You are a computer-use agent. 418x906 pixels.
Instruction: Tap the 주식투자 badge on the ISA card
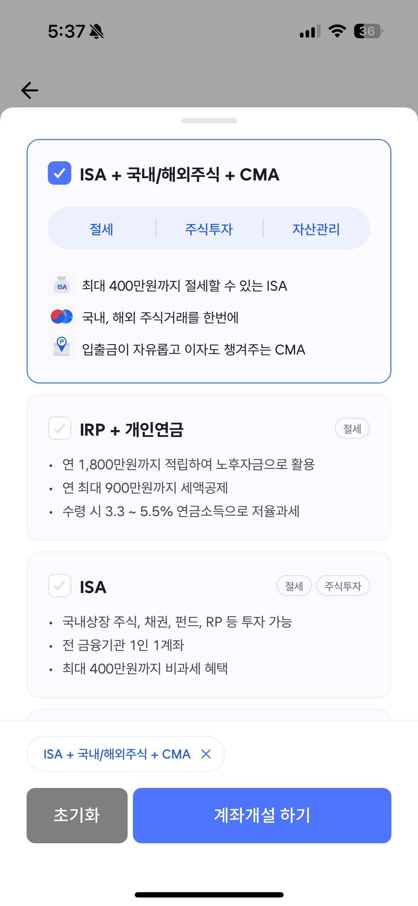343,586
